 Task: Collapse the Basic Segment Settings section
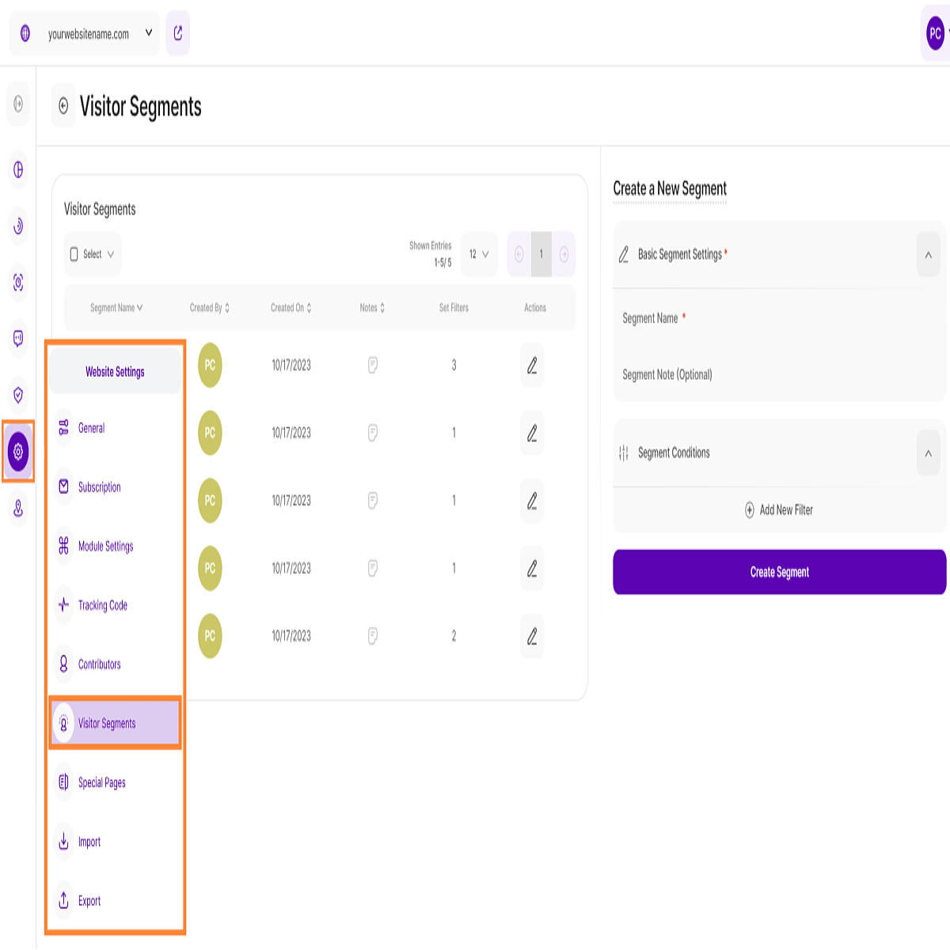(928, 255)
